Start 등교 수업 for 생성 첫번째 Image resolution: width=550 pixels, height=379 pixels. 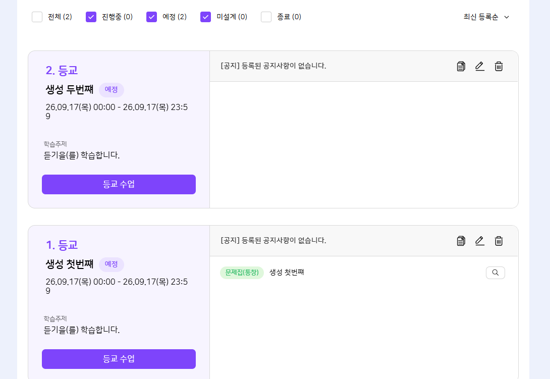point(119,359)
